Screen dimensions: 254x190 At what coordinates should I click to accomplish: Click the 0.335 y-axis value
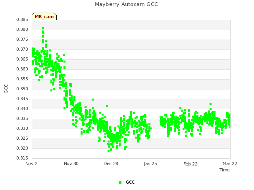pyautogui.click(x=22, y=119)
